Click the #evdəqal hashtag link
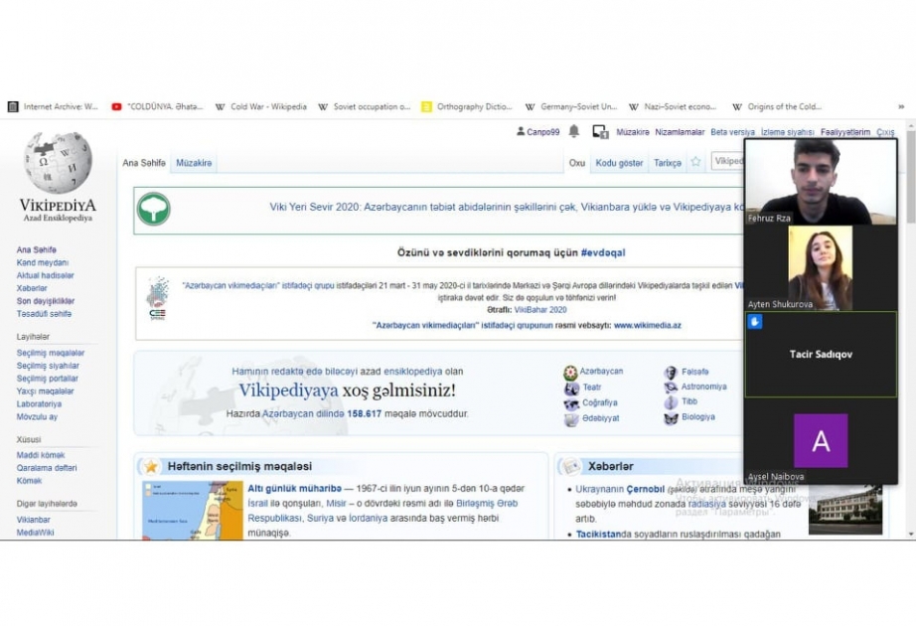The width and height of the screenshot is (916, 626). click(x=603, y=253)
